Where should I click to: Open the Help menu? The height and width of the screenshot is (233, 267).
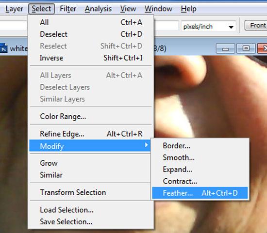coord(188,9)
